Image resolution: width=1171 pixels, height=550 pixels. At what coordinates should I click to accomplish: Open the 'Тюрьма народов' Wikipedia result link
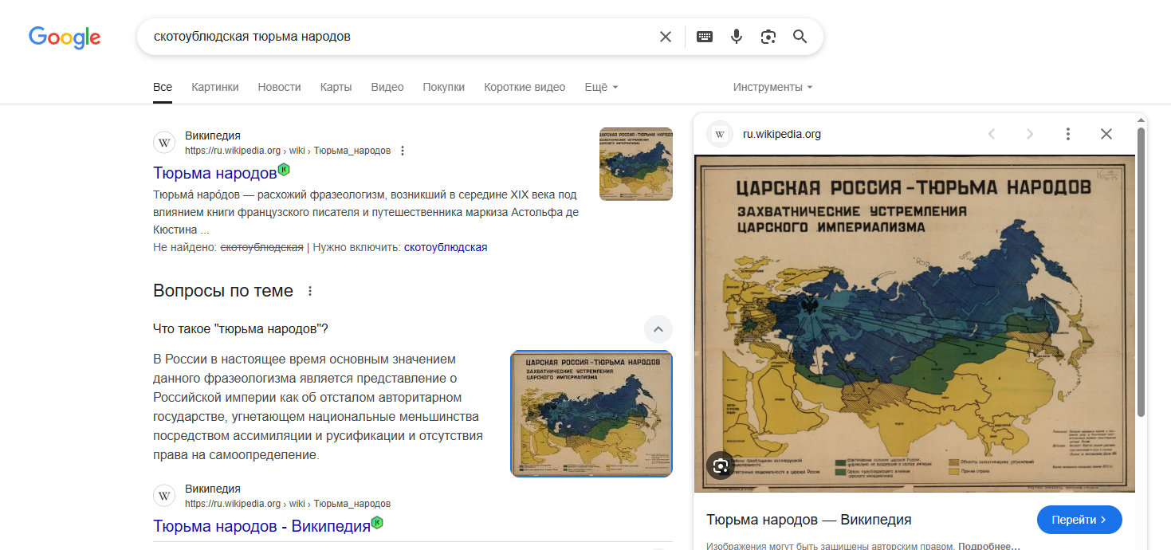(214, 173)
